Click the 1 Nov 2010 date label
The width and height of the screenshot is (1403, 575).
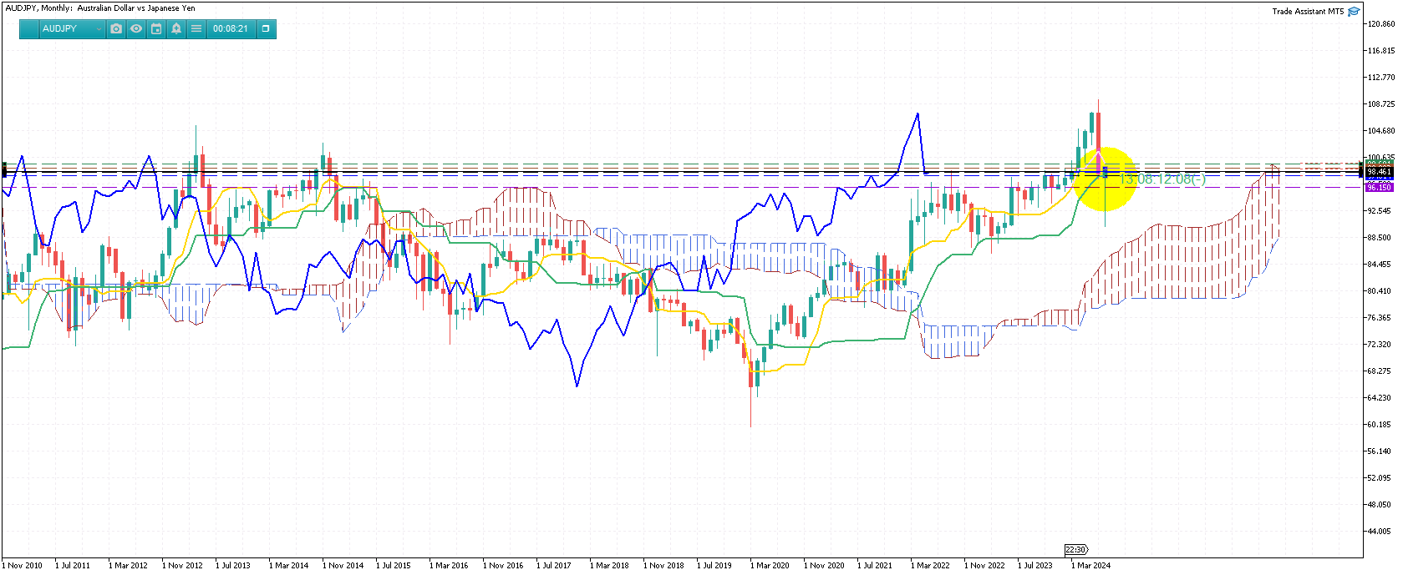pos(23,565)
